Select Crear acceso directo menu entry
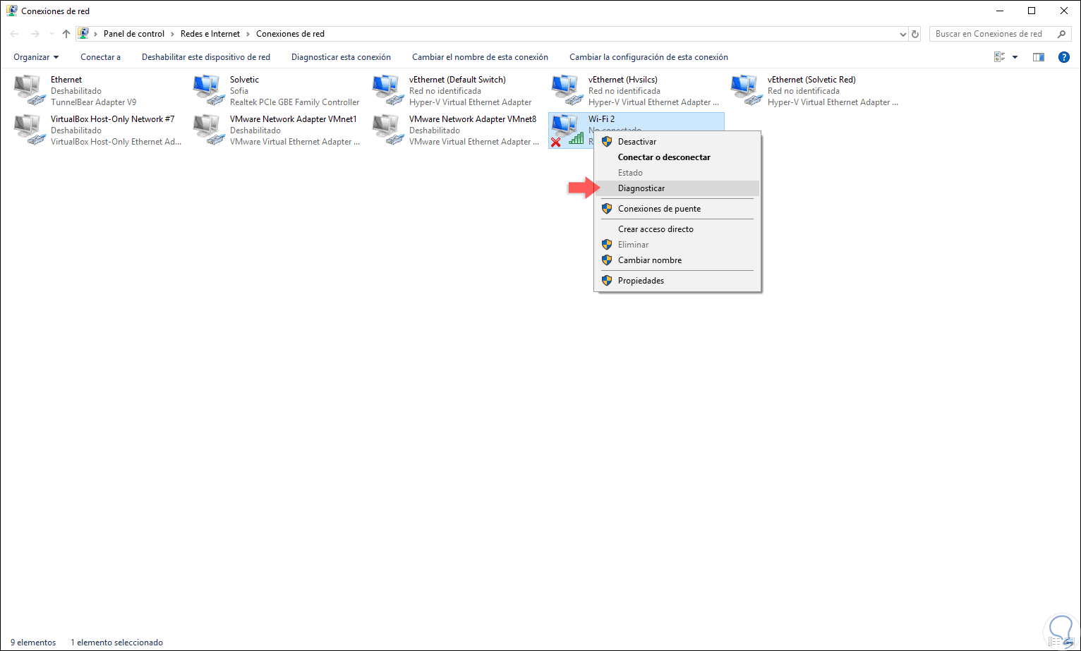Image resolution: width=1081 pixels, height=651 pixels. [677, 229]
